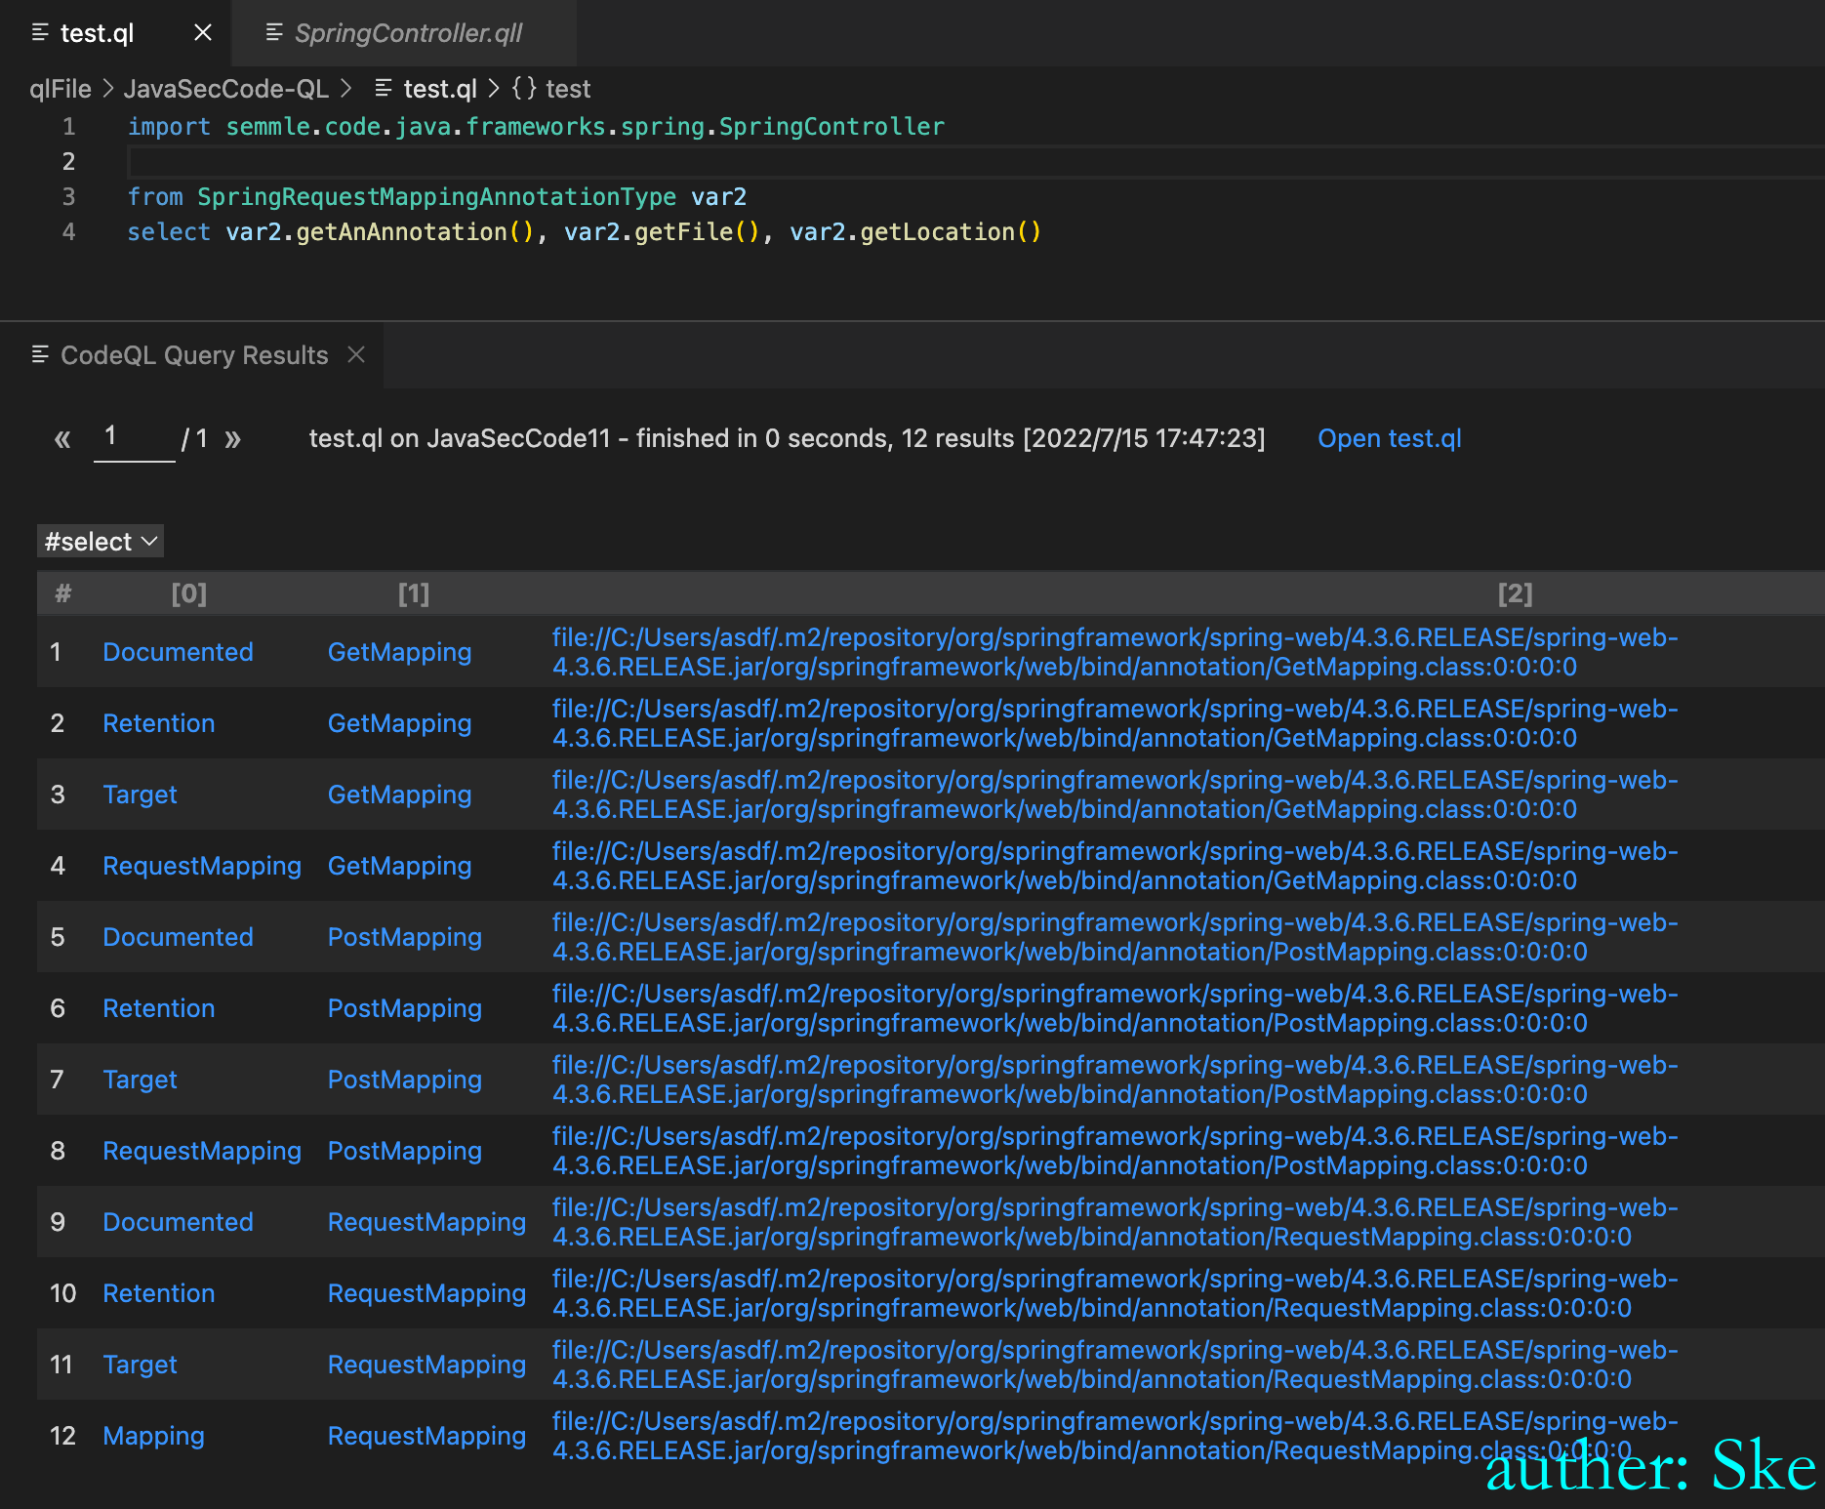Open RequestMapping link in row 4

coord(202,866)
